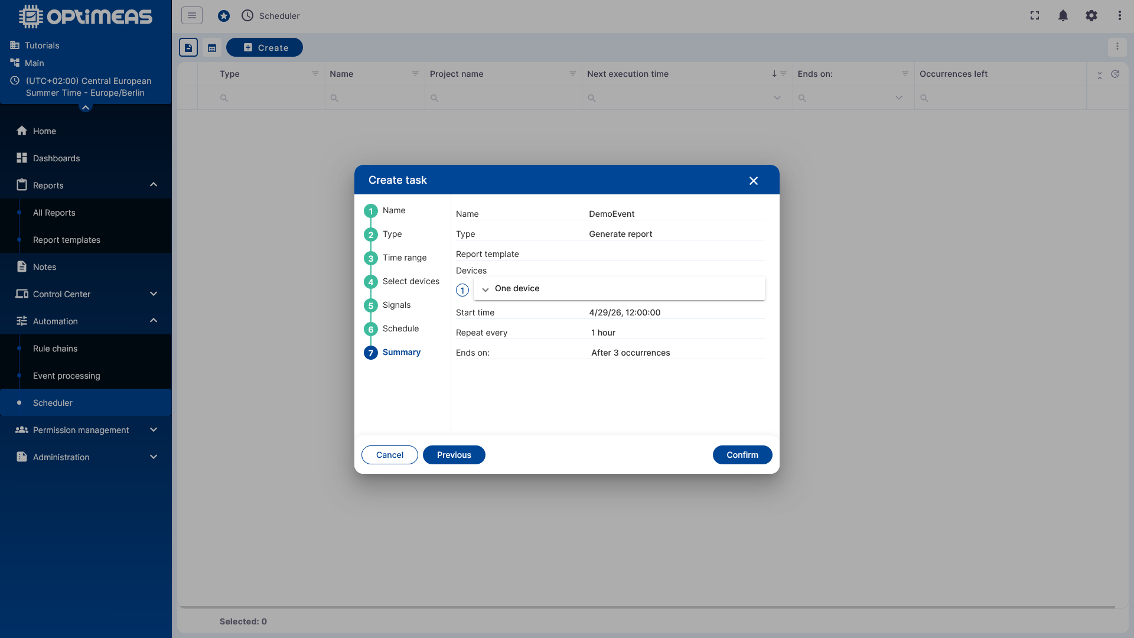Expand Administration section
Screen dimensions: 1134x638
point(154,457)
